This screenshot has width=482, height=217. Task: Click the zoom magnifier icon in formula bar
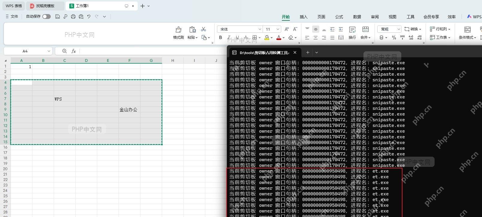click(x=65, y=51)
